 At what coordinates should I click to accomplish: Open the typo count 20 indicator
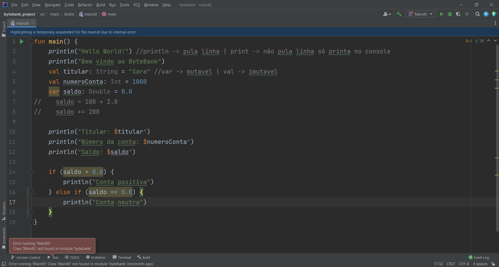click(x=479, y=41)
